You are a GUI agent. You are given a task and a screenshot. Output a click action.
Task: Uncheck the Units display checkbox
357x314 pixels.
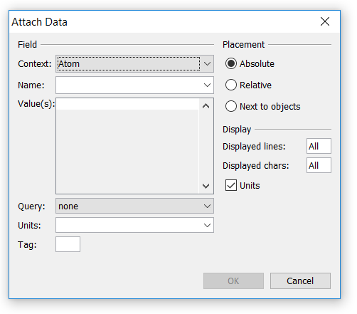click(231, 185)
